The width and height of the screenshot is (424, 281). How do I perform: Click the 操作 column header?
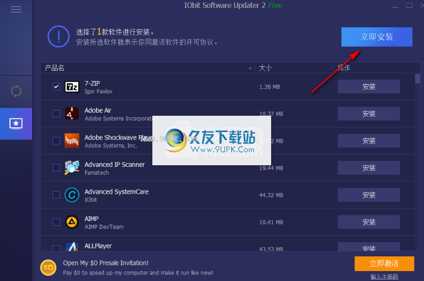344,68
